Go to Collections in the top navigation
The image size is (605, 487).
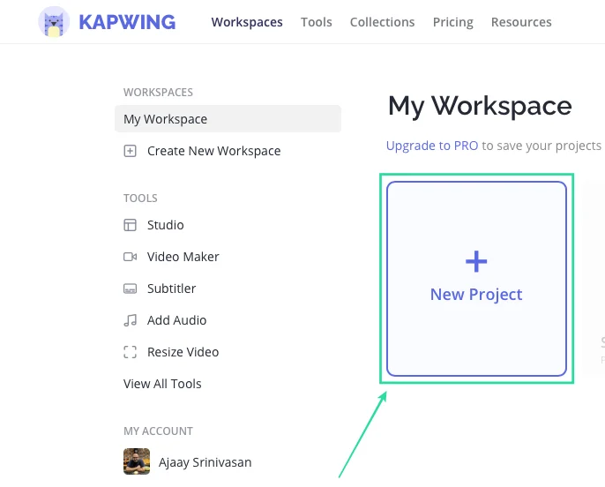point(382,22)
